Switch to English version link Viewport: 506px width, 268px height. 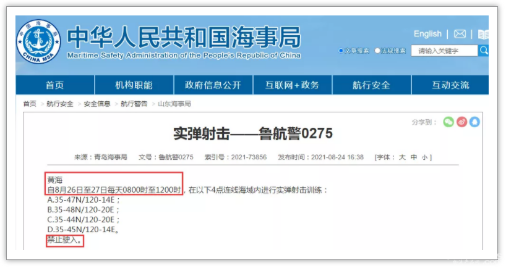tap(427, 34)
